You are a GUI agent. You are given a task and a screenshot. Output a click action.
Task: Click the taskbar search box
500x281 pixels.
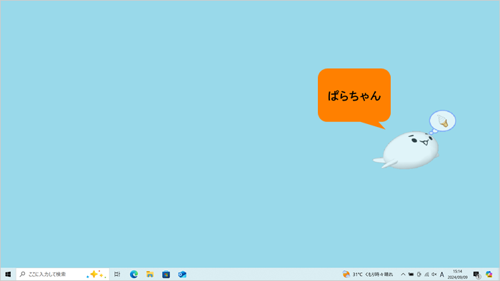63,275
